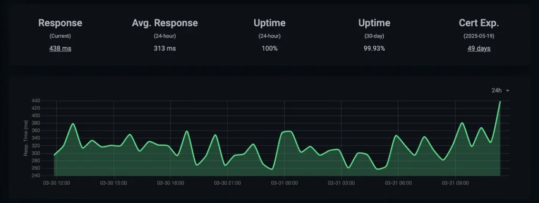The width and height of the screenshot is (539, 203).
Task: Click the 03-31 00:00 x-axis label
Action: tap(284, 183)
